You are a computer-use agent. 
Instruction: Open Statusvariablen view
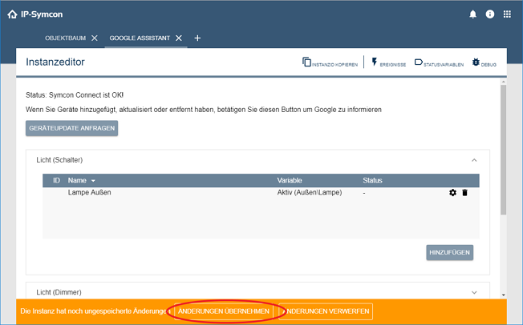coord(439,62)
